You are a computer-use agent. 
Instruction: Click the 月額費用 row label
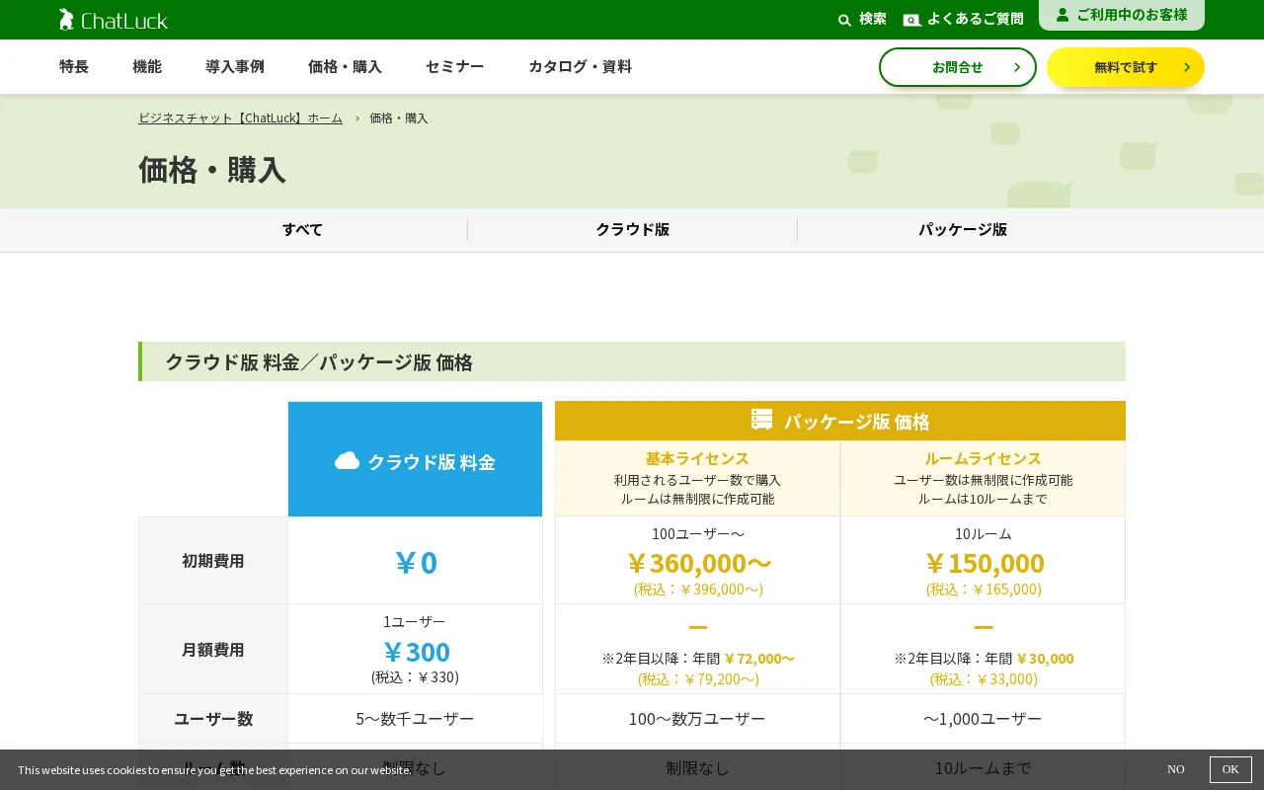pyautogui.click(x=212, y=650)
